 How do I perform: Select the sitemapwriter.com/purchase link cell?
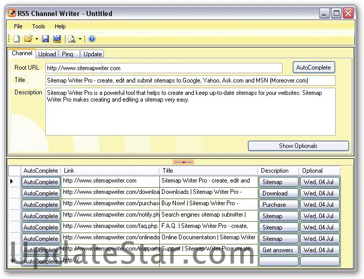(110, 204)
